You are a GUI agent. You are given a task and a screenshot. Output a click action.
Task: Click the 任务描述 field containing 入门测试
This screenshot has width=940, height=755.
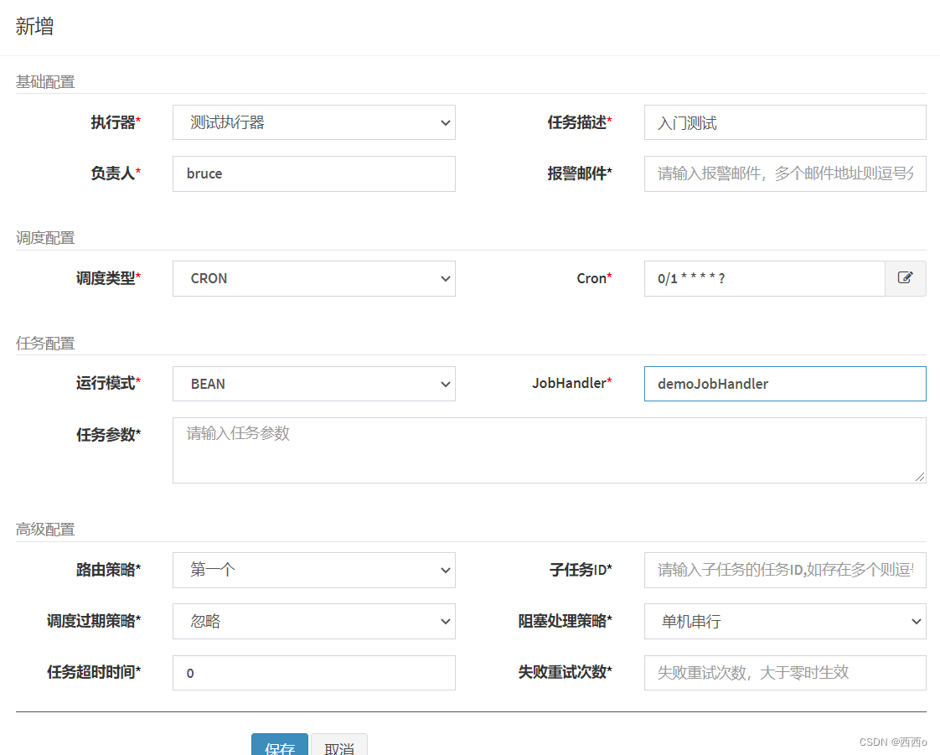785,122
